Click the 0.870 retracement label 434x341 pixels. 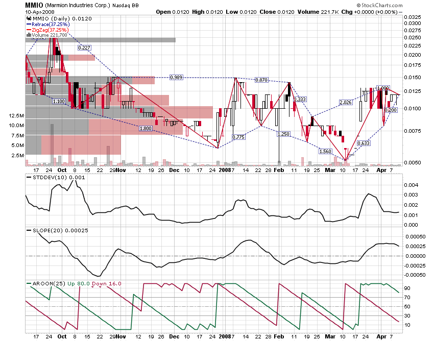click(x=261, y=80)
